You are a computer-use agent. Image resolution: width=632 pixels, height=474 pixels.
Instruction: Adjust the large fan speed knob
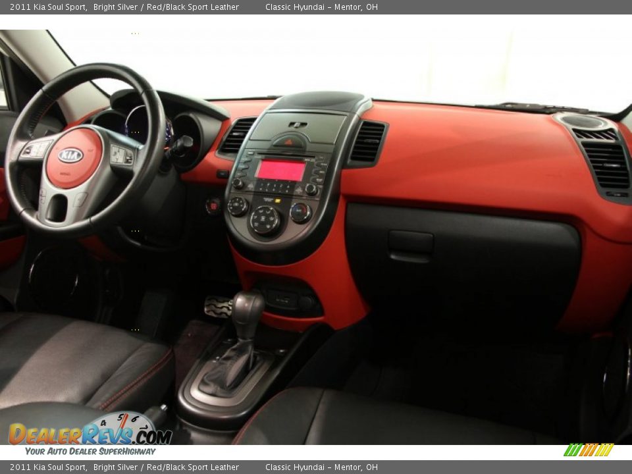point(264,219)
